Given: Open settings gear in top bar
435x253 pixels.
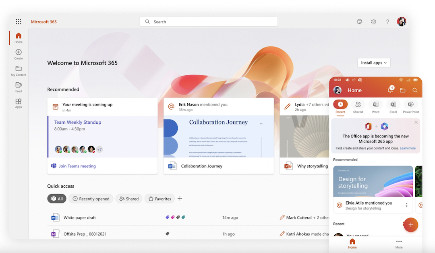Looking at the screenshot, I should (373, 22).
